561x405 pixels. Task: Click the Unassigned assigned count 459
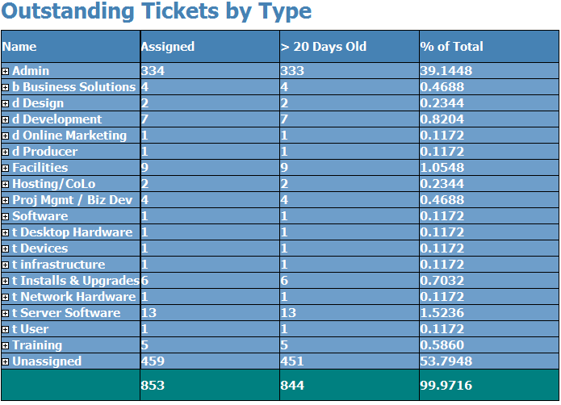[x=153, y=361]
